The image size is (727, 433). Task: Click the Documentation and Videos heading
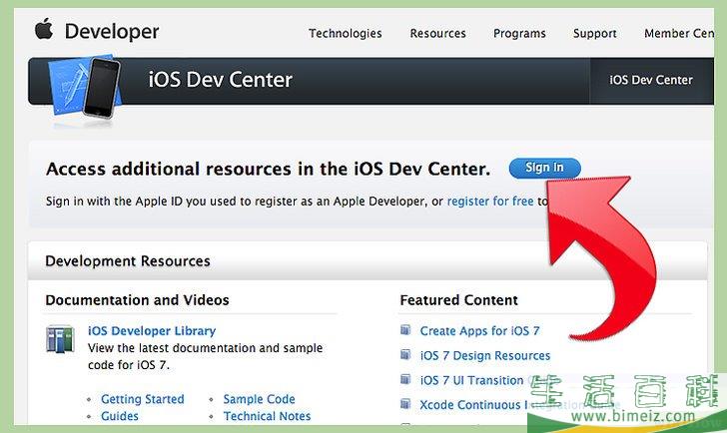coord(137,300)
